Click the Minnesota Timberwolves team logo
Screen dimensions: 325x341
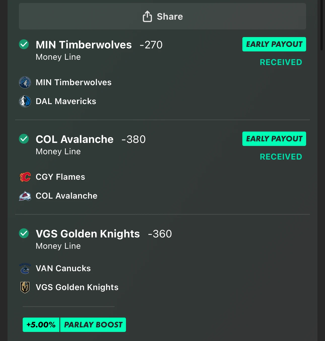click(25, 82)
